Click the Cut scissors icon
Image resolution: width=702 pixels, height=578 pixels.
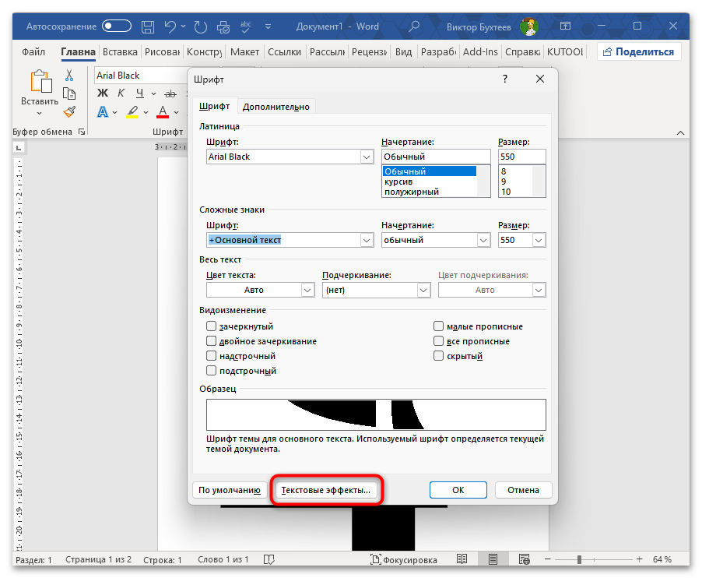click(x=69, y=76)
